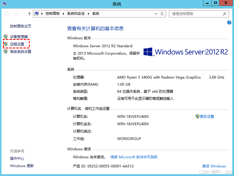Click the shield icon beside 高级系统设置
234x176 pixels.
6,51
